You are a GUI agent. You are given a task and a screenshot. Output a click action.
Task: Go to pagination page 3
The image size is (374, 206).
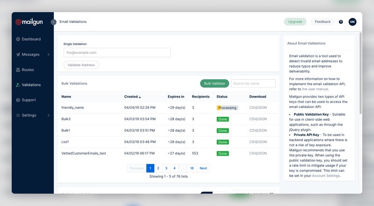point(166,168)
